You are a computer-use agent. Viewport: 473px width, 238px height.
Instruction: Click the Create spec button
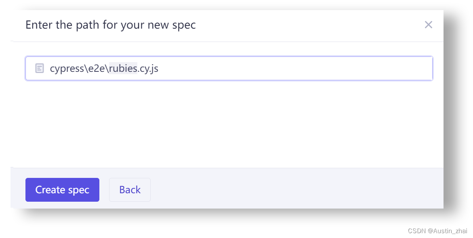[x=62, y=190]
